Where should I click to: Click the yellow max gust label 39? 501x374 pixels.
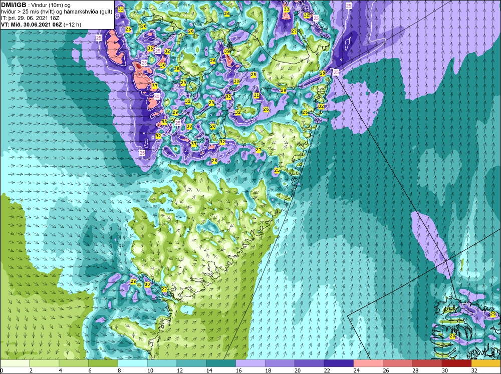pos(227,51)
